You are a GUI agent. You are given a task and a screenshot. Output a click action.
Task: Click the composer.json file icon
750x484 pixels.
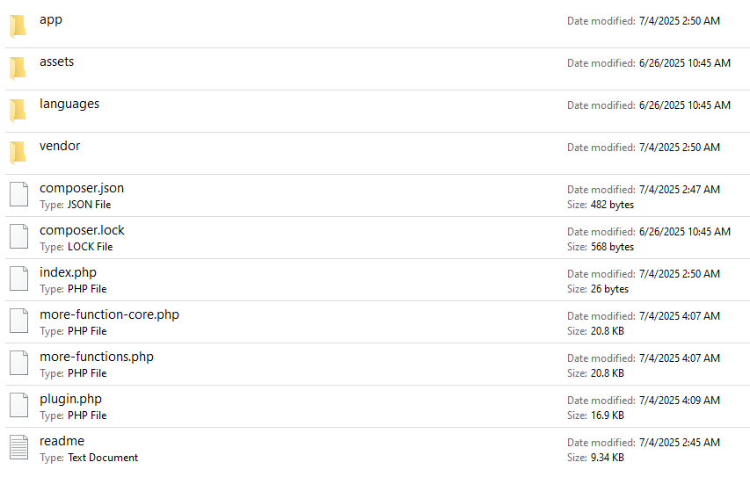(x=18, y=194)
